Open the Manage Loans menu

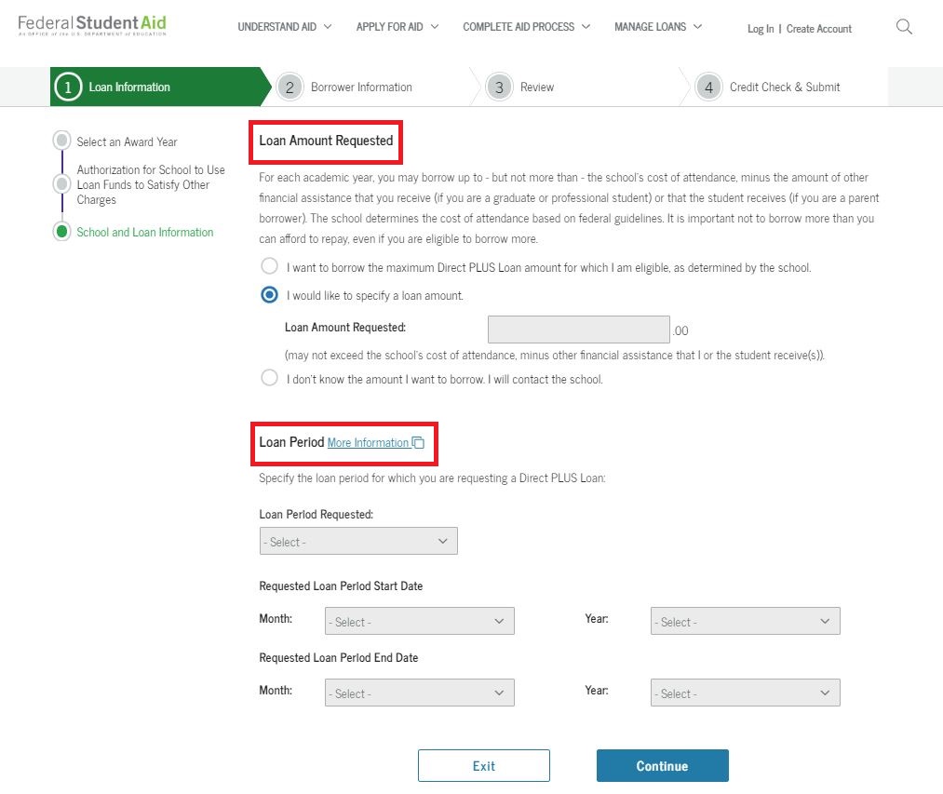[658, 27]
